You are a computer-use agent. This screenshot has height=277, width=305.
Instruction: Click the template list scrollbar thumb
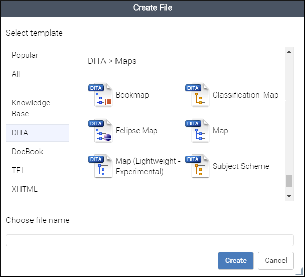(x=289, y=180)
